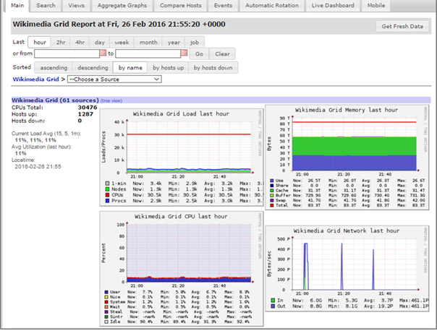Click the Procs blue legend swatch
This screenshot has height=336, width=437.
coord(107,201)
